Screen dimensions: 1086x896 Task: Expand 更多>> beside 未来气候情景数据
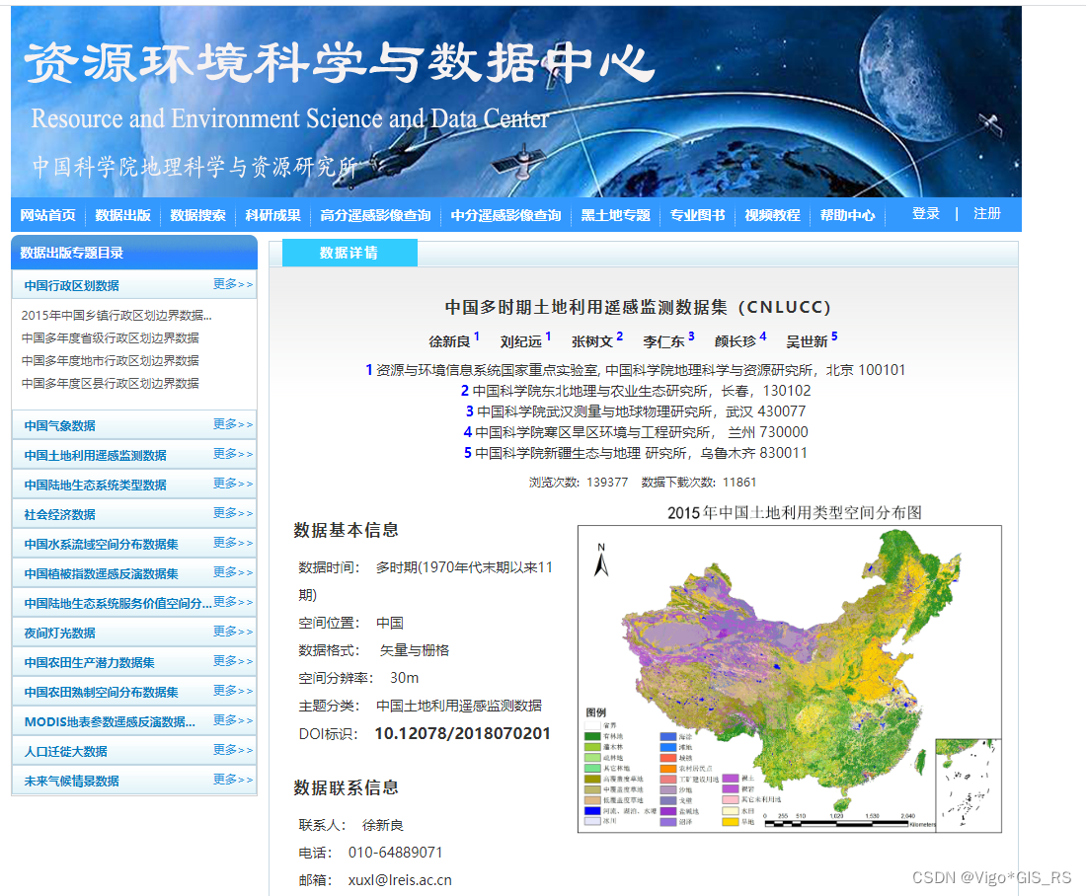233,780
